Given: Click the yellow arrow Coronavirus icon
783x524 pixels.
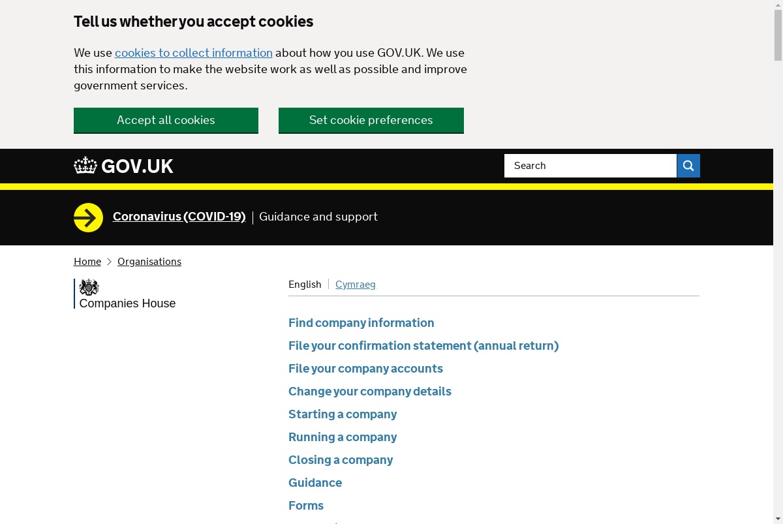Looking at the screenshot, I should tap(88, 217).
